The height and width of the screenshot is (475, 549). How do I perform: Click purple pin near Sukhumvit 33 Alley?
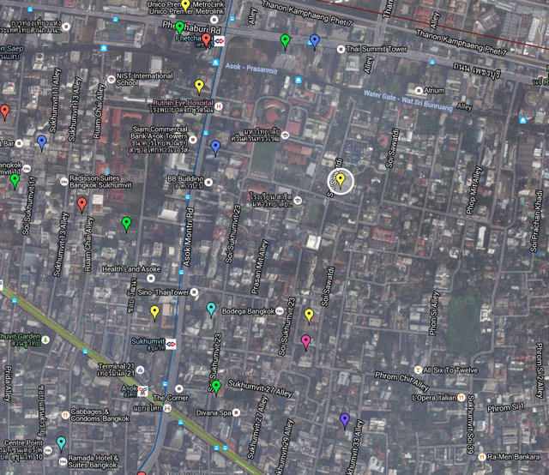click(345, 420)
